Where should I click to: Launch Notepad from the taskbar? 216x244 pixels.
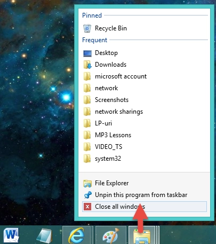(44, 235)
